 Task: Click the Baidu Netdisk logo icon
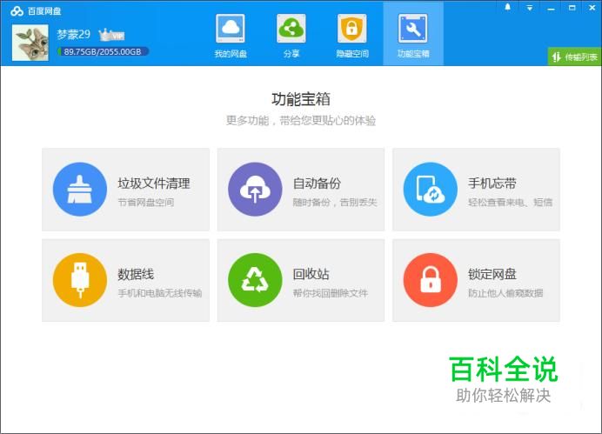coord(17,11)
